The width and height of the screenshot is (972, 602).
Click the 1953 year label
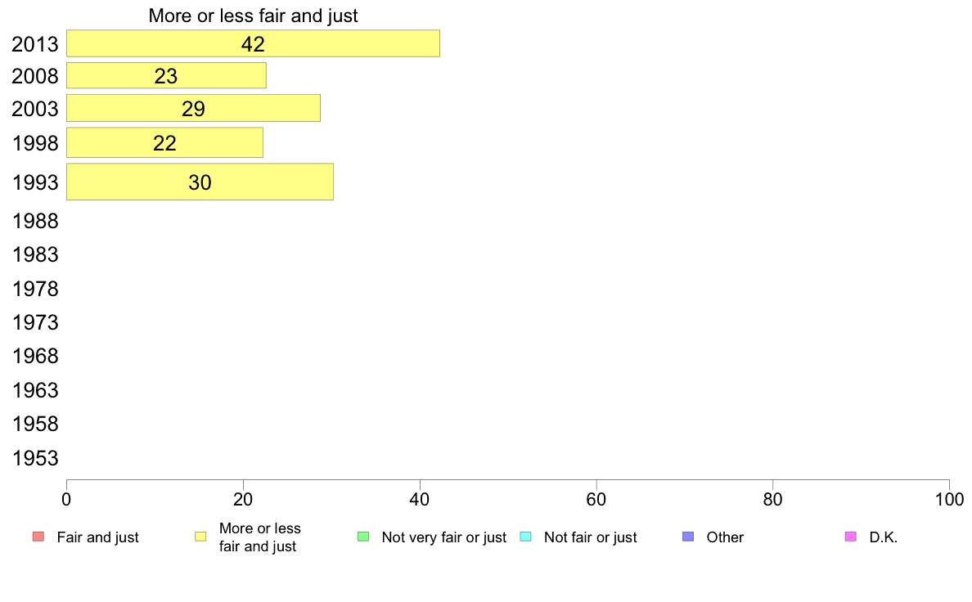(x=35, y=458)
